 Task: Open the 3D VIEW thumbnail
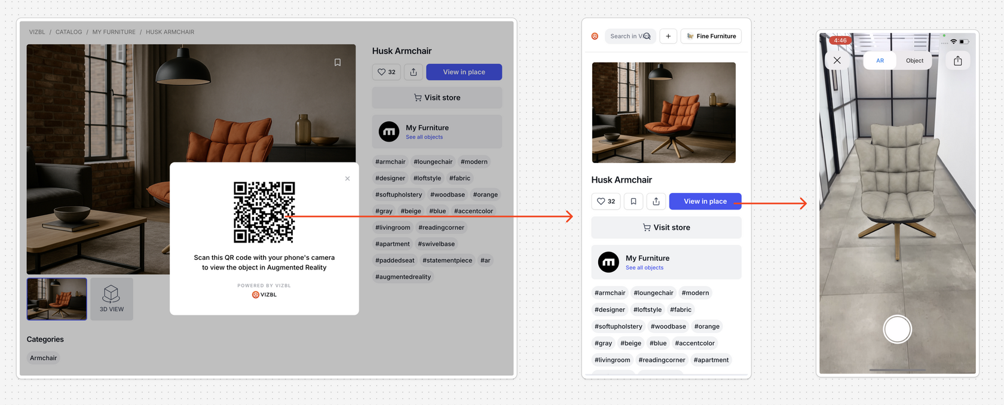(112, 299)
